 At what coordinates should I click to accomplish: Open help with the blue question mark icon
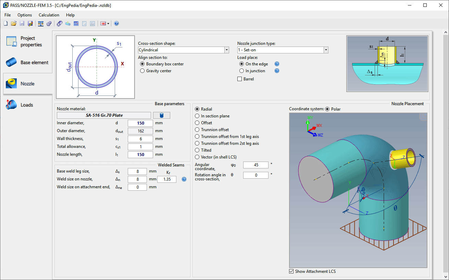click(x=116, y=24)
